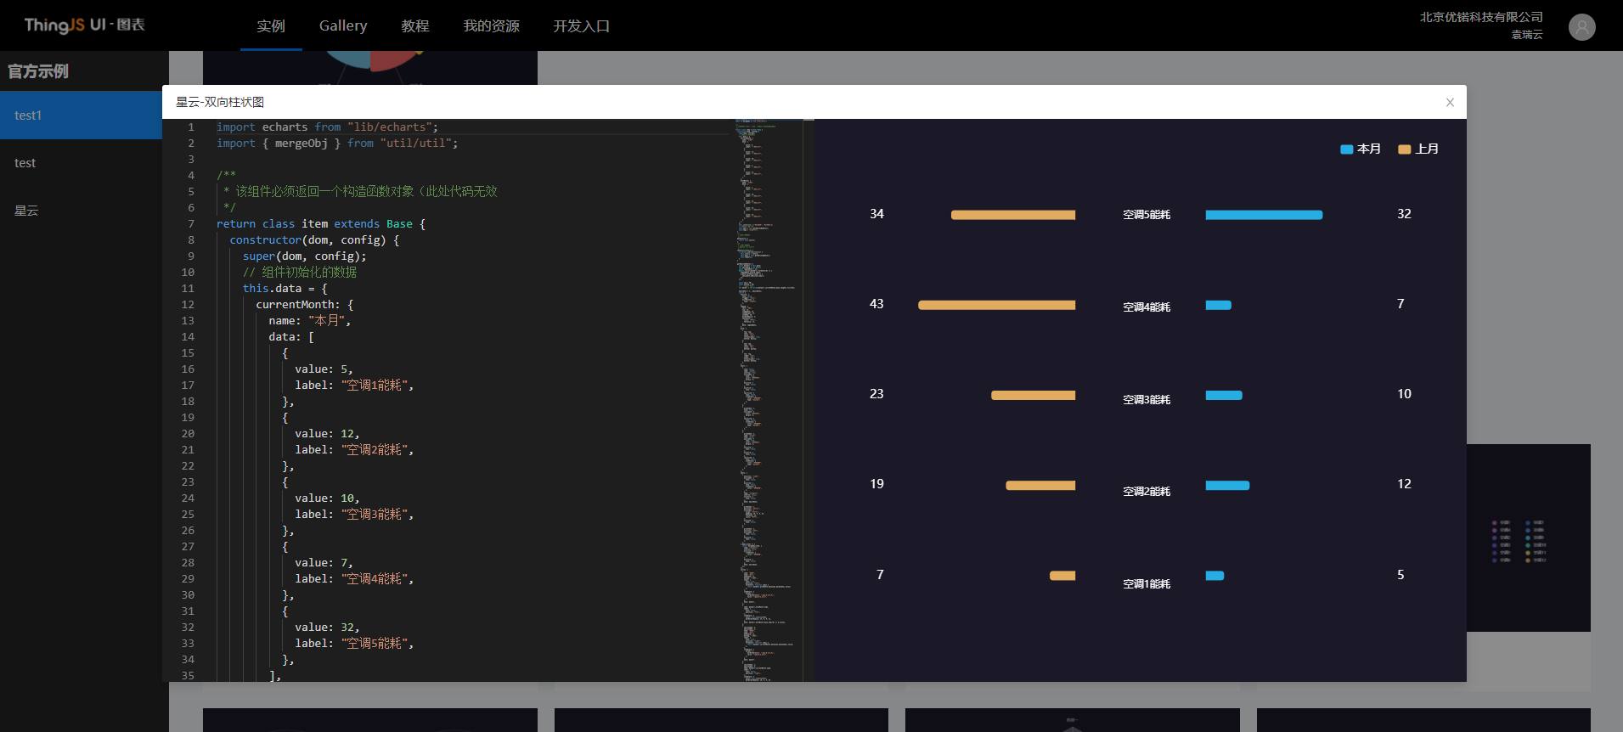Click the code minimap
The width and height of the screenshot is (1623, 732).
pos(769,400)
